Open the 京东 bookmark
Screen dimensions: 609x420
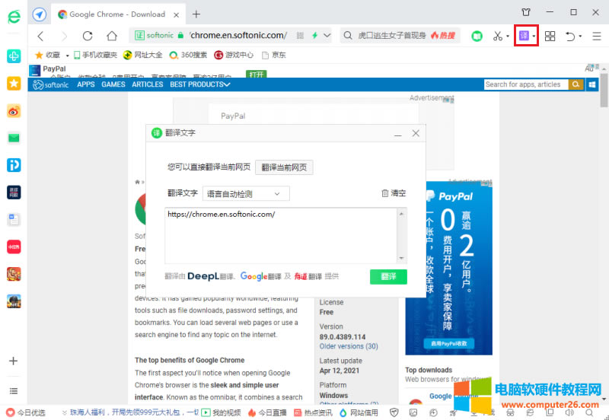pyautogui.click(x=274, y=55)
